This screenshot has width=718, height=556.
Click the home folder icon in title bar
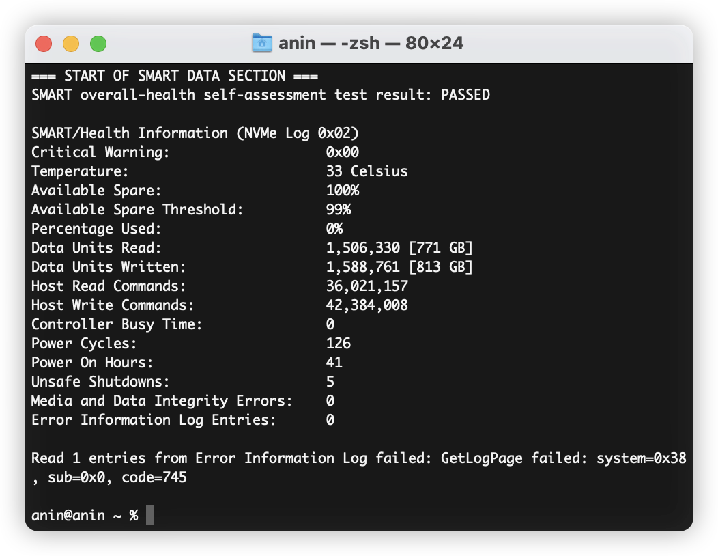pyautogui.click(x=262, y=43)
